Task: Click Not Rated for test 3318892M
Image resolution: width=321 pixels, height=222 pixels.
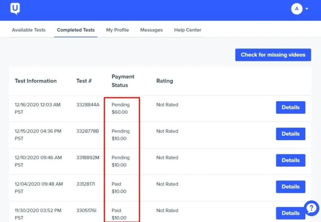Action: [167, 158]
